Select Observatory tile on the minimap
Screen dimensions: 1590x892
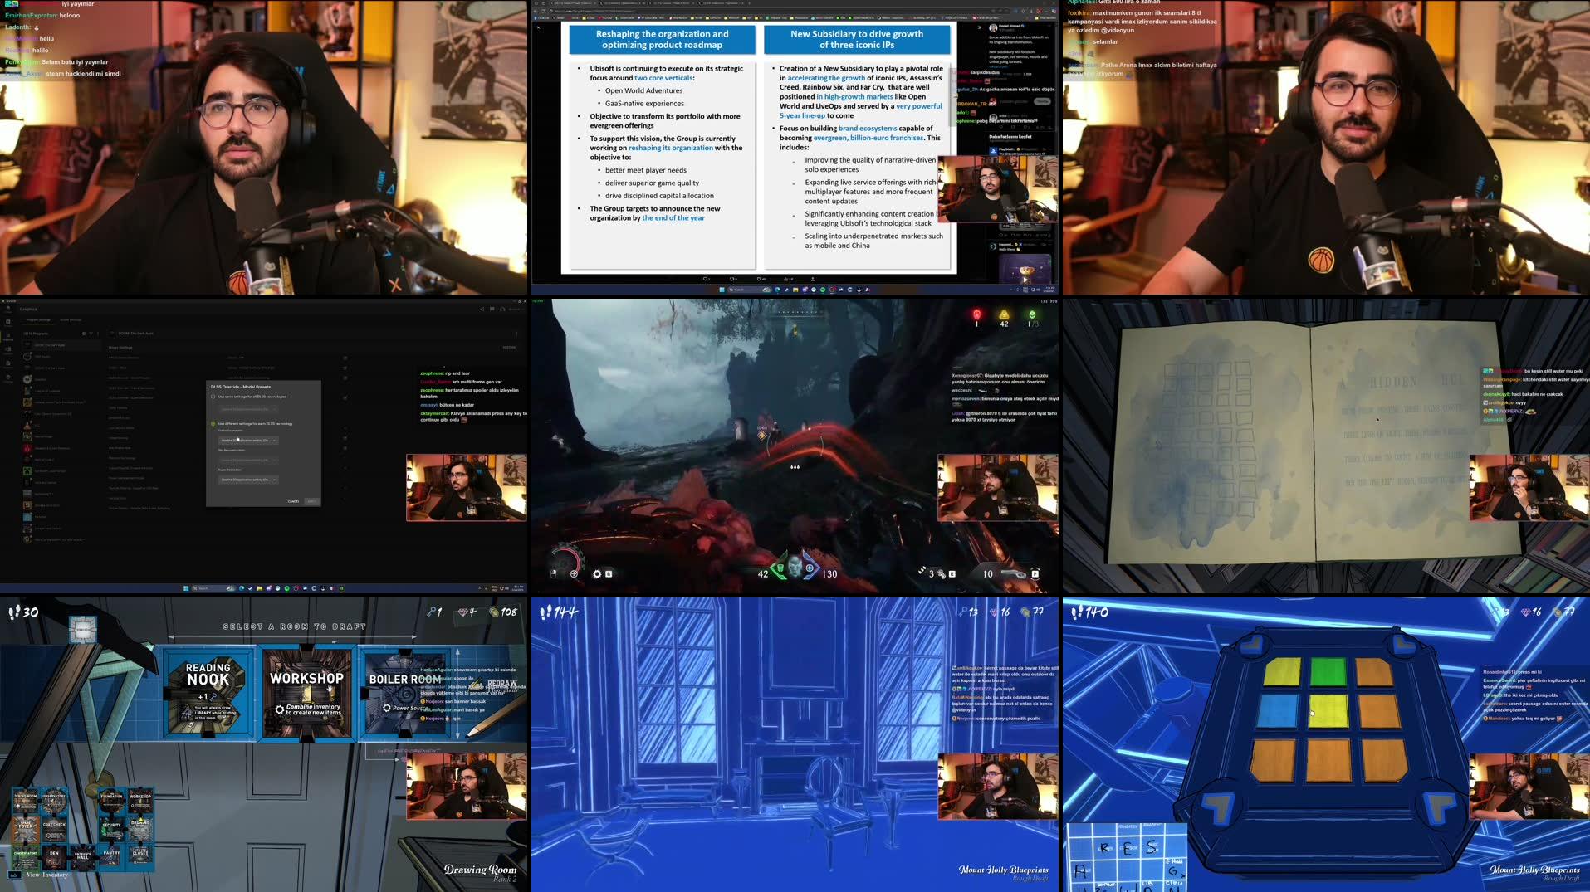[x=54, y=802]
